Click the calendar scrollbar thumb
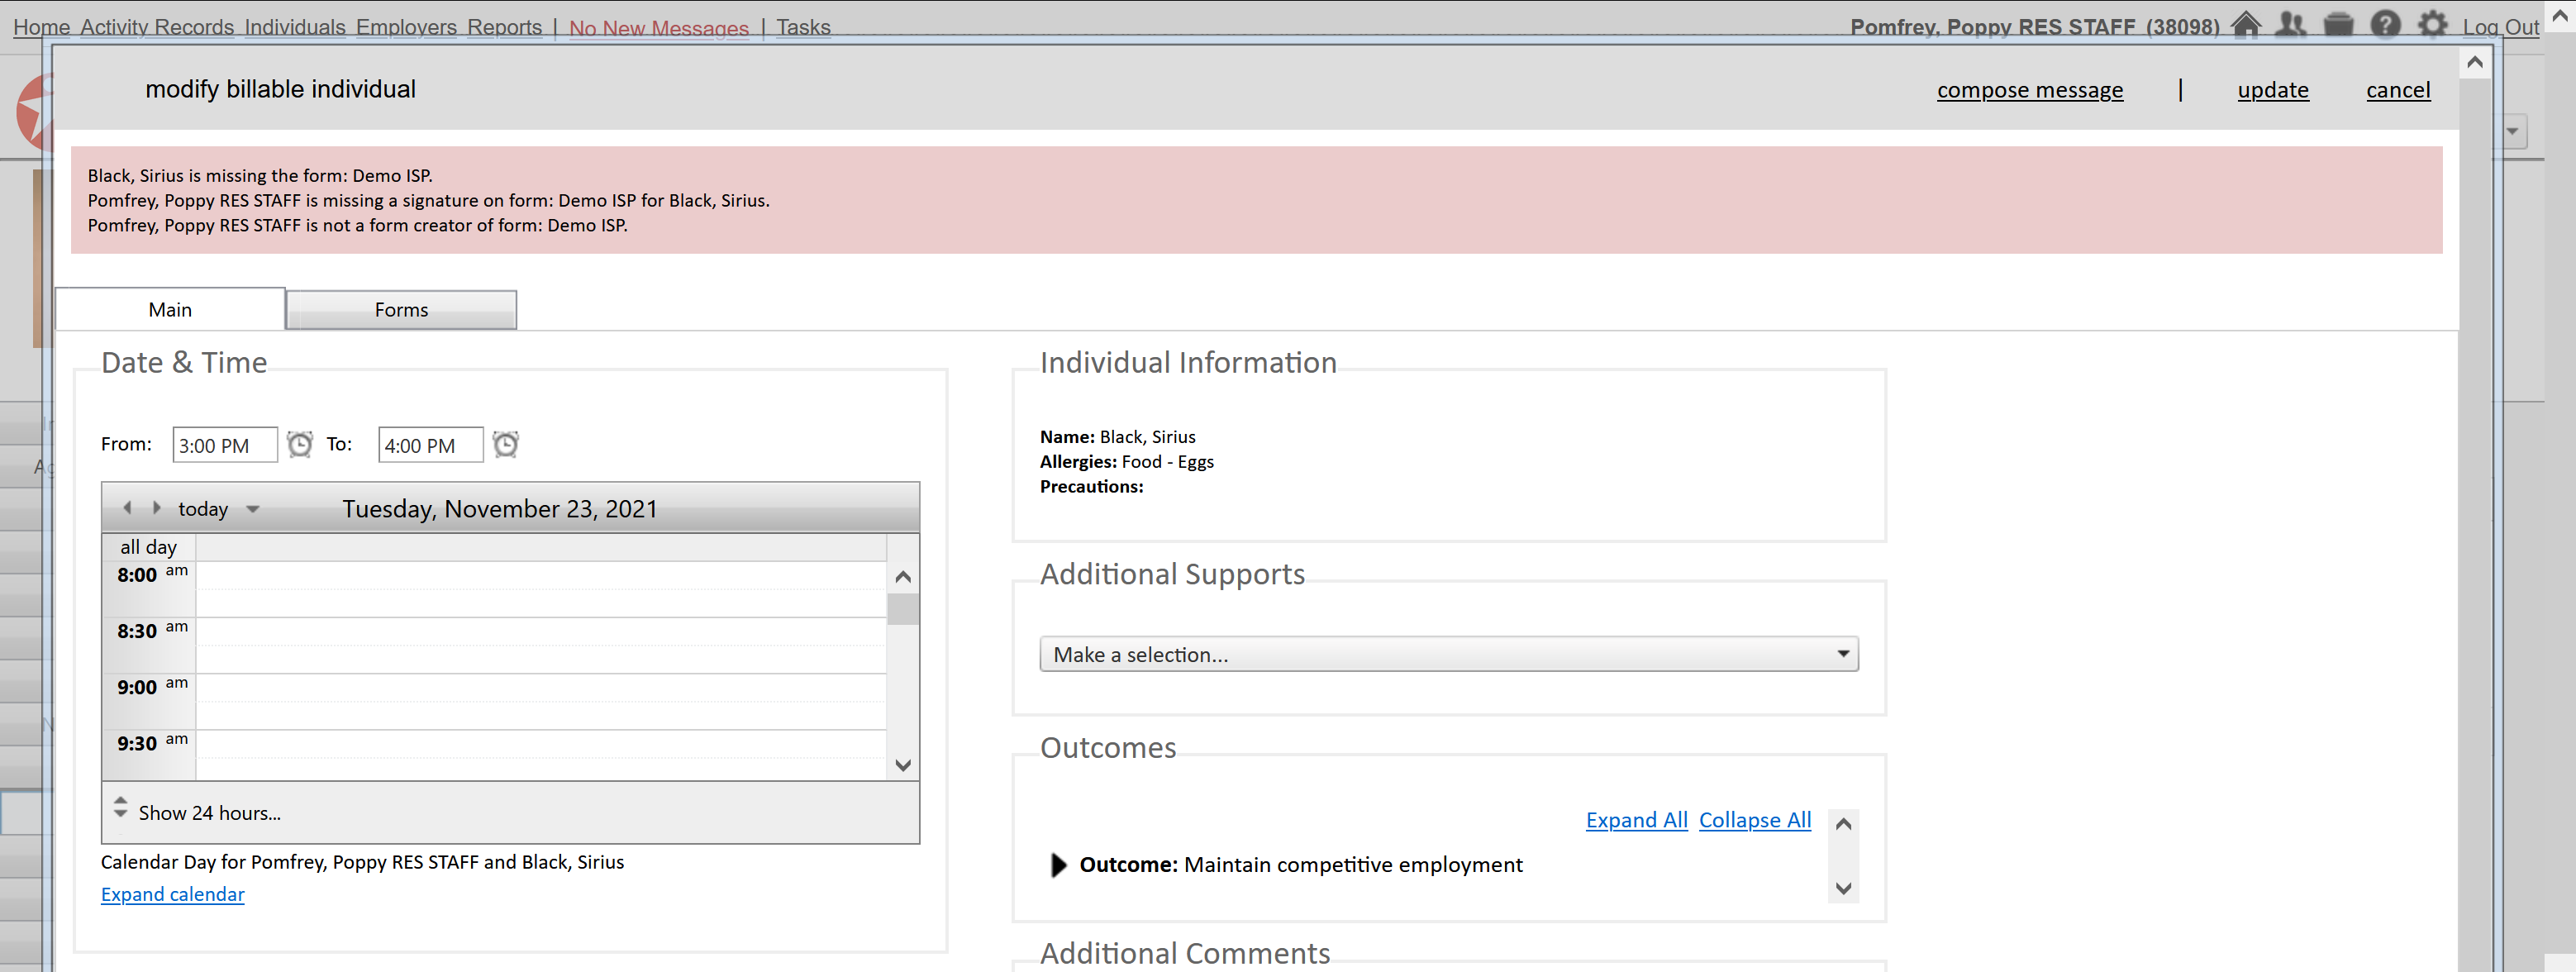Viewport: 2576px width, 972px height. coord(902,609)
